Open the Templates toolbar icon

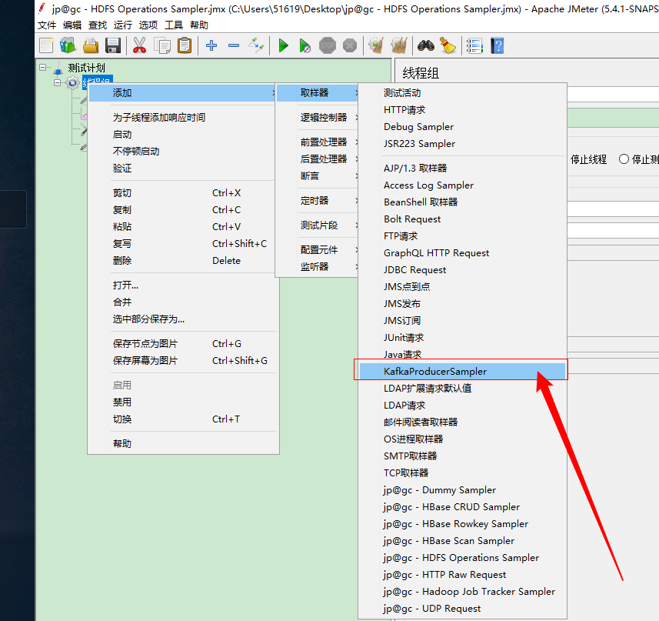[x=68, y=45]
